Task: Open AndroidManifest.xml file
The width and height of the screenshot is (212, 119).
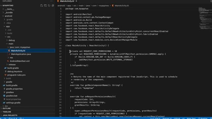Action: tap(20, 61)
